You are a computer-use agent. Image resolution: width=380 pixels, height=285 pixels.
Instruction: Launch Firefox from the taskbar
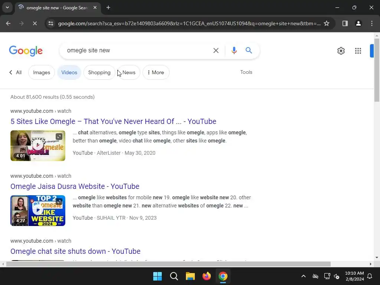pos(206,276)
